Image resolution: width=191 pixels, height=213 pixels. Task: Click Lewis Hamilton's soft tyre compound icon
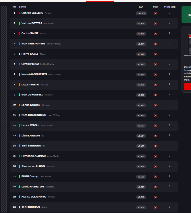click(155, 187)
